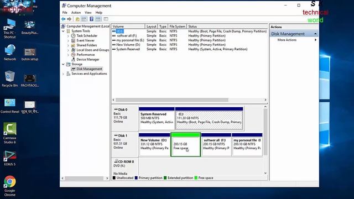Click the Back arrow in the toolbar

[64, 19]
